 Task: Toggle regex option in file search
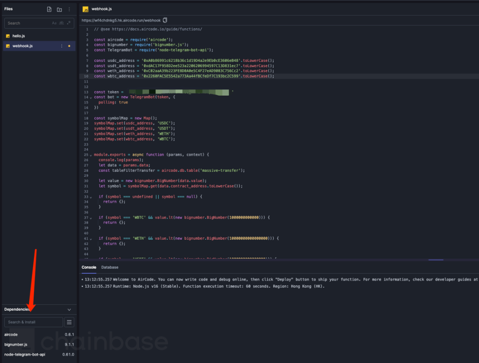click(x=69, y=23)
